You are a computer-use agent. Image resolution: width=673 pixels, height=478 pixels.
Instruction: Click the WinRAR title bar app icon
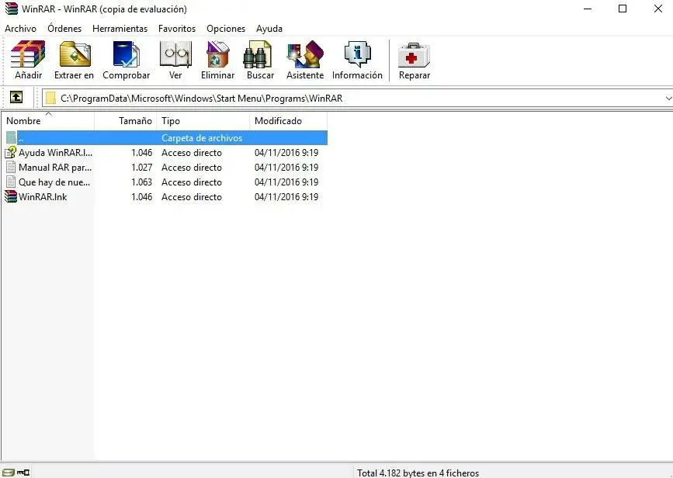(x=12, y=9)
